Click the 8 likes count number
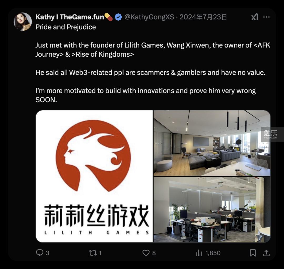284x269 pixels. coord(154,253)
